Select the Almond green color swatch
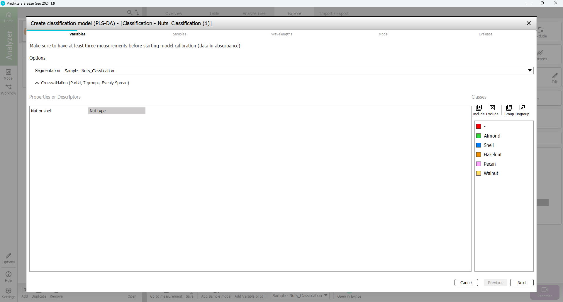The width and height of the screenshot is (563, 302). point(479,136)
